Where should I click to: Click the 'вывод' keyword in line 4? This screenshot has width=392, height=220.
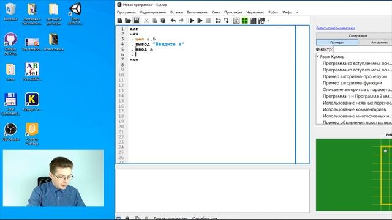pyautogui.click(x=143, y=44)
